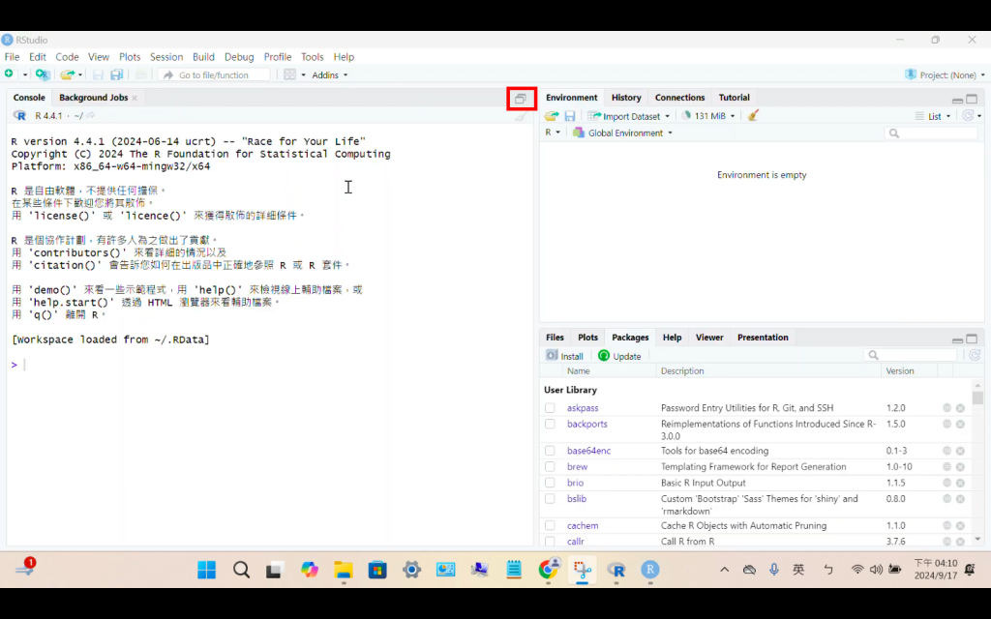The width and height of the screenshot is (991, 619).
Task: Click the Go to file/function field
Action: pyautogui.click(x=214, y=74)
